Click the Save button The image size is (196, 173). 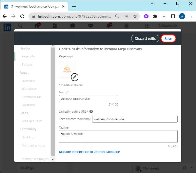168,39
